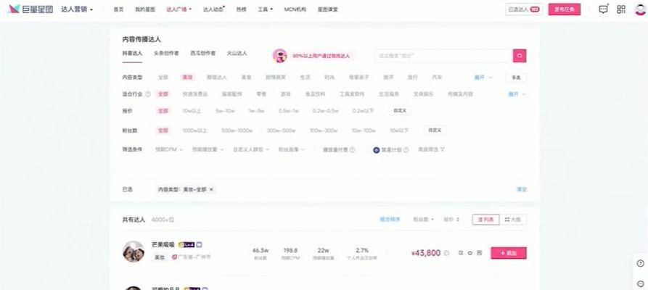Sort results by 粉丝数
Viewport: 648px width, 290px height.
(x=423, y=220)
